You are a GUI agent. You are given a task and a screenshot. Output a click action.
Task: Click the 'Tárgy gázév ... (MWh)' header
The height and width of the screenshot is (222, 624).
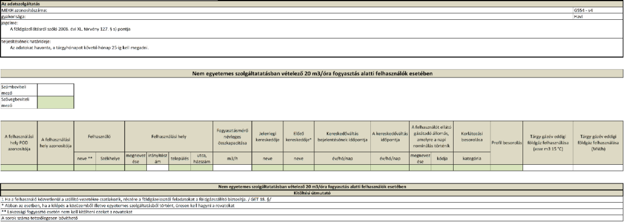(598, 143)
